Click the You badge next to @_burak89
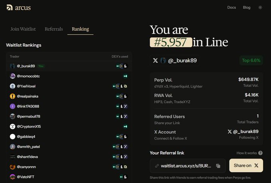The image size is (271, 183). [41, 66]
